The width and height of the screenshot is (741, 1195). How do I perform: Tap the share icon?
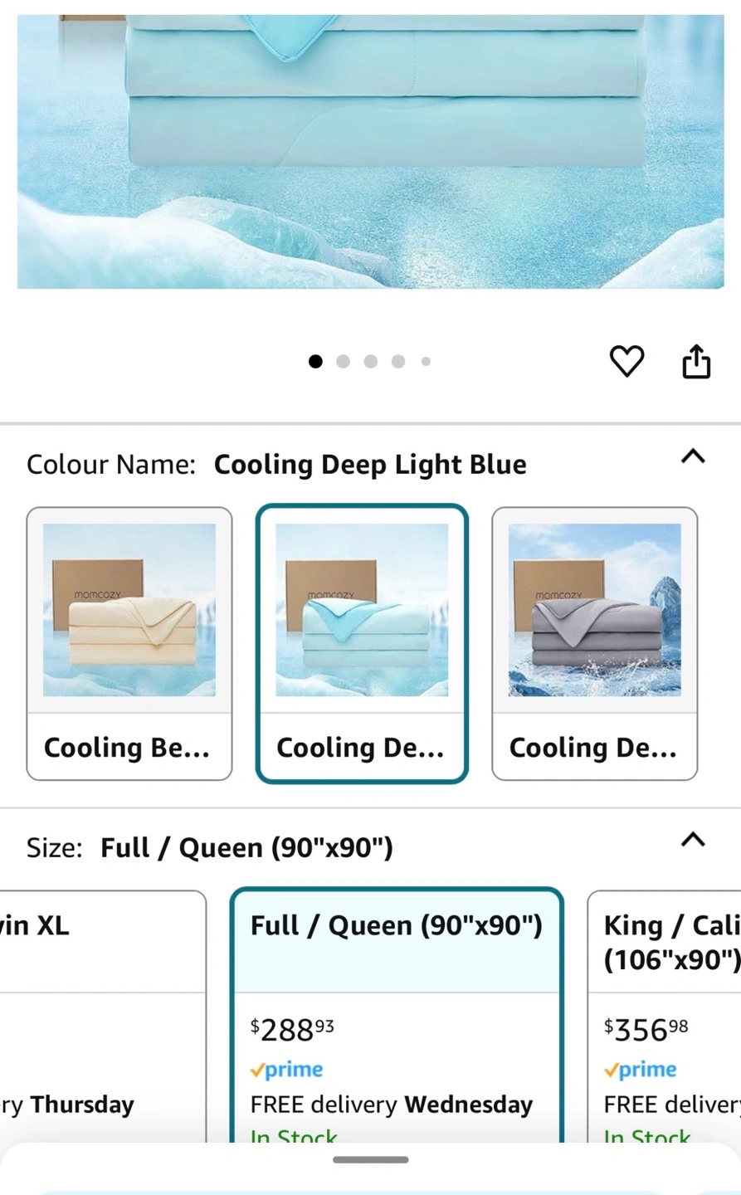coord(696,361)
